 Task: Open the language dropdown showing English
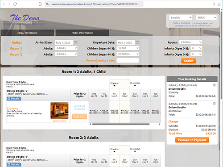181,17
